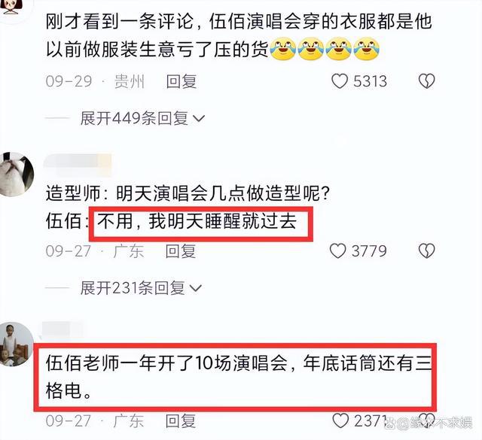Like the comment with 2371 likes
Viewport: 482px width, 440px height.
point(340,420)
